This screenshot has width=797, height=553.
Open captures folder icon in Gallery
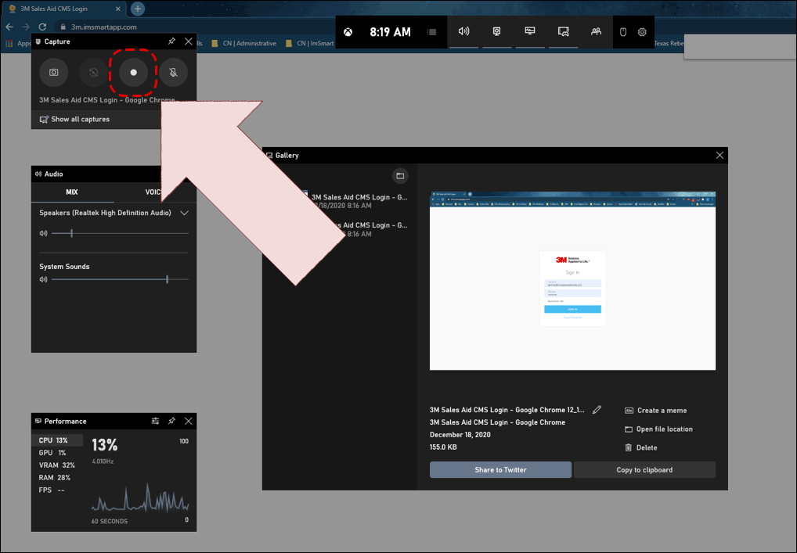pyautogui.click(x=400, y=176)
